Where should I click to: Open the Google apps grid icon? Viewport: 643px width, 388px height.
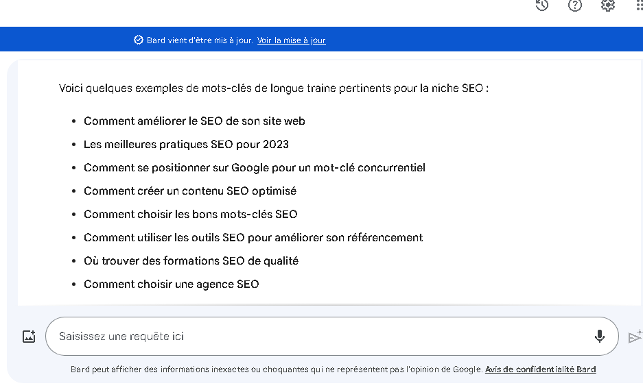[639, 5]
